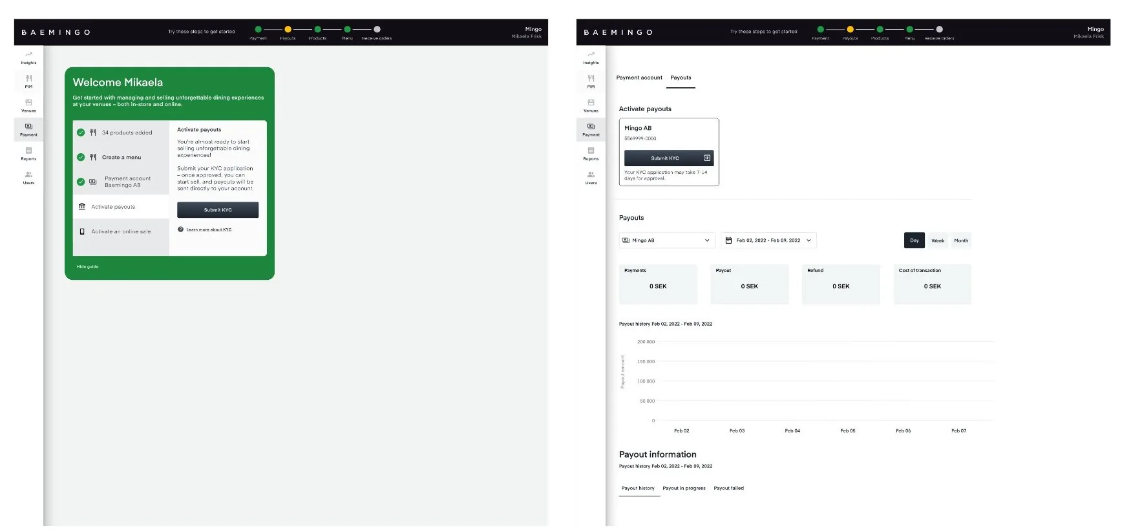
Task: Open the Feb 02 - Feb 09 date range picker
Action: tap(769, 240)
